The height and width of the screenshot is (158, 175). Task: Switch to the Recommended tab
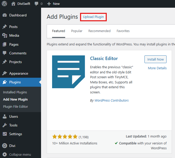[100, 31]
